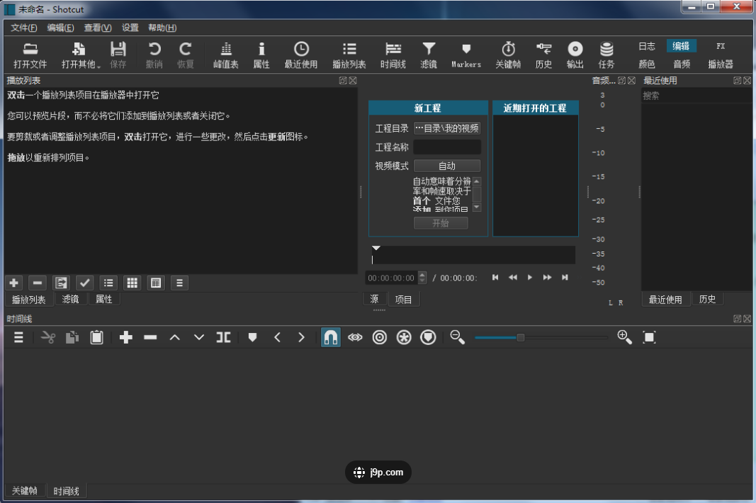Open the File (文件) menu
This screenshot has width=756, height=503.
pos(23,28)
